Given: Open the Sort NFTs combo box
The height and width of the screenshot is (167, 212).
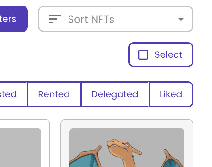Looking at the screenshot, I should (116, 19).
